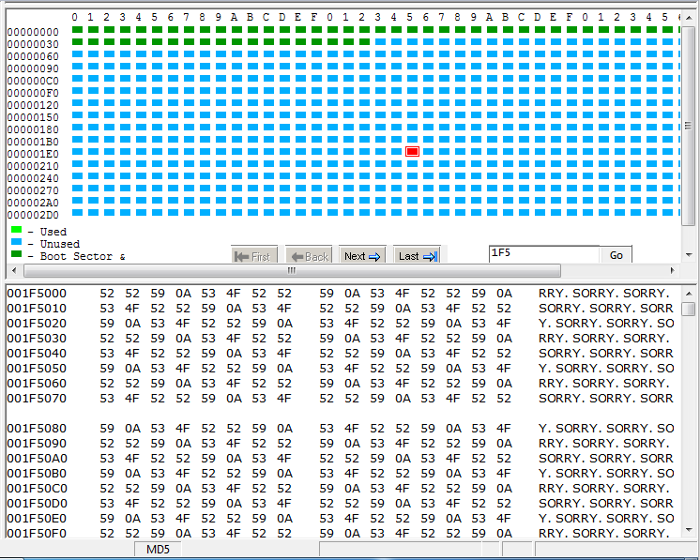Click the Used legend color swatch
Viewport: 700px width, 560px height.
(x=17, y=230)
